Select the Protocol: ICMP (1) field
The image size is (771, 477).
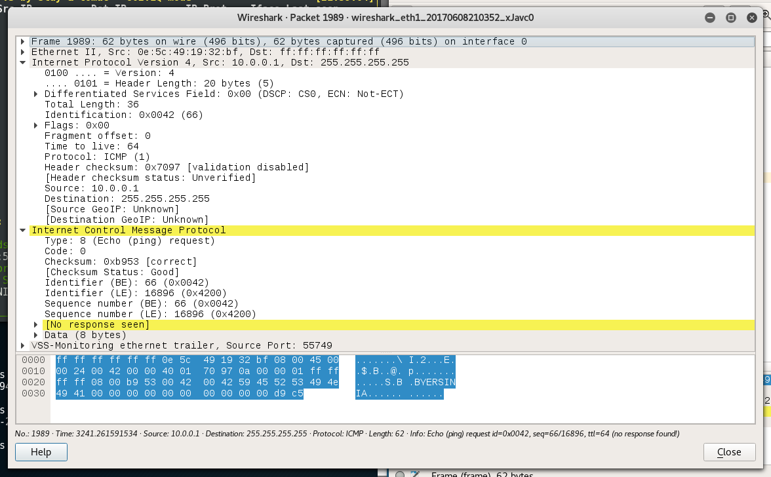tap(97, 157)
